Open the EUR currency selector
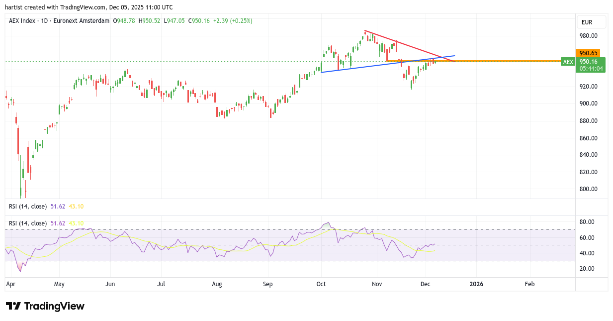Screen dimensions: 613x321 [591, 22]
